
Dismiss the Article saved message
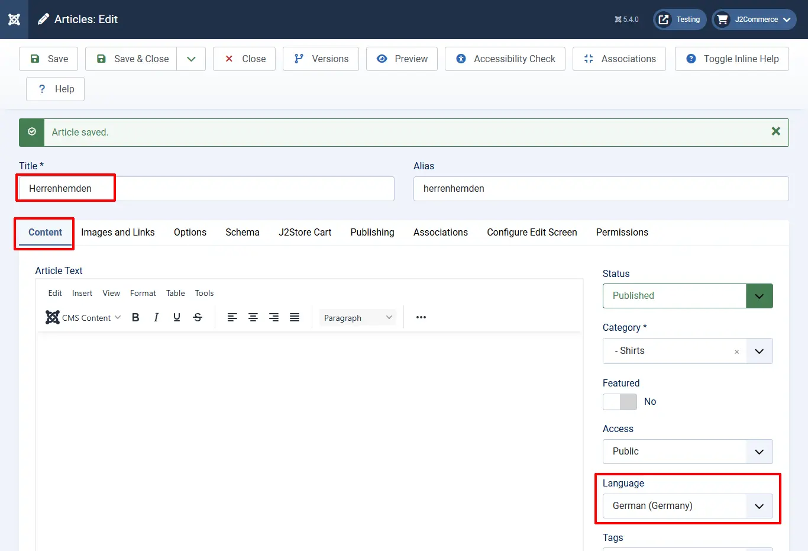coord(776,131)
